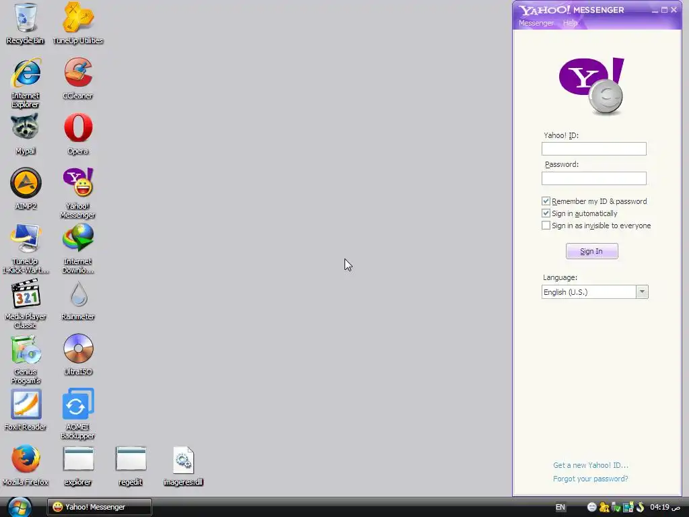This screenshot has width=689, height=517.
Task: Click the network monitors tray icon
Action: [x=628, y=507]
